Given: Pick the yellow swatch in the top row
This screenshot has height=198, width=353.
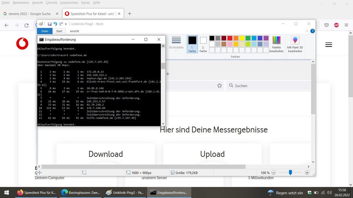Looking at the screenshot, I should (242, 38).
